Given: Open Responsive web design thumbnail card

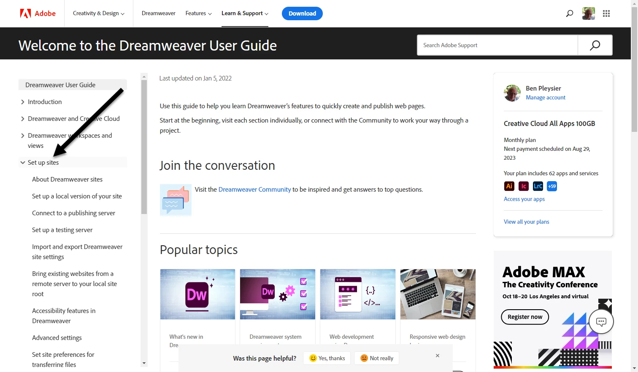Looking at the screenshot, I should pos(438,294).
